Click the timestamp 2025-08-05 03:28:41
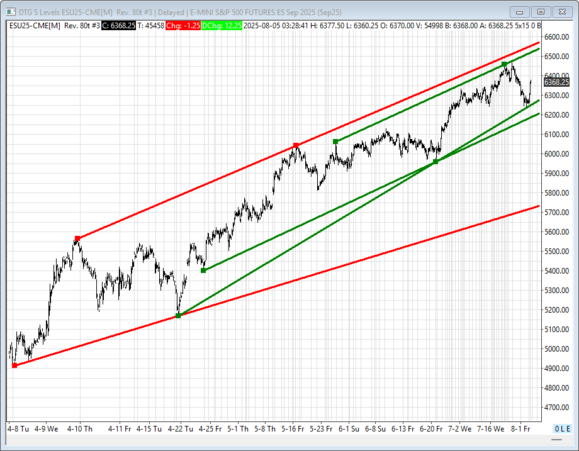This screenshot has width=579, height=451. point(276,25)
